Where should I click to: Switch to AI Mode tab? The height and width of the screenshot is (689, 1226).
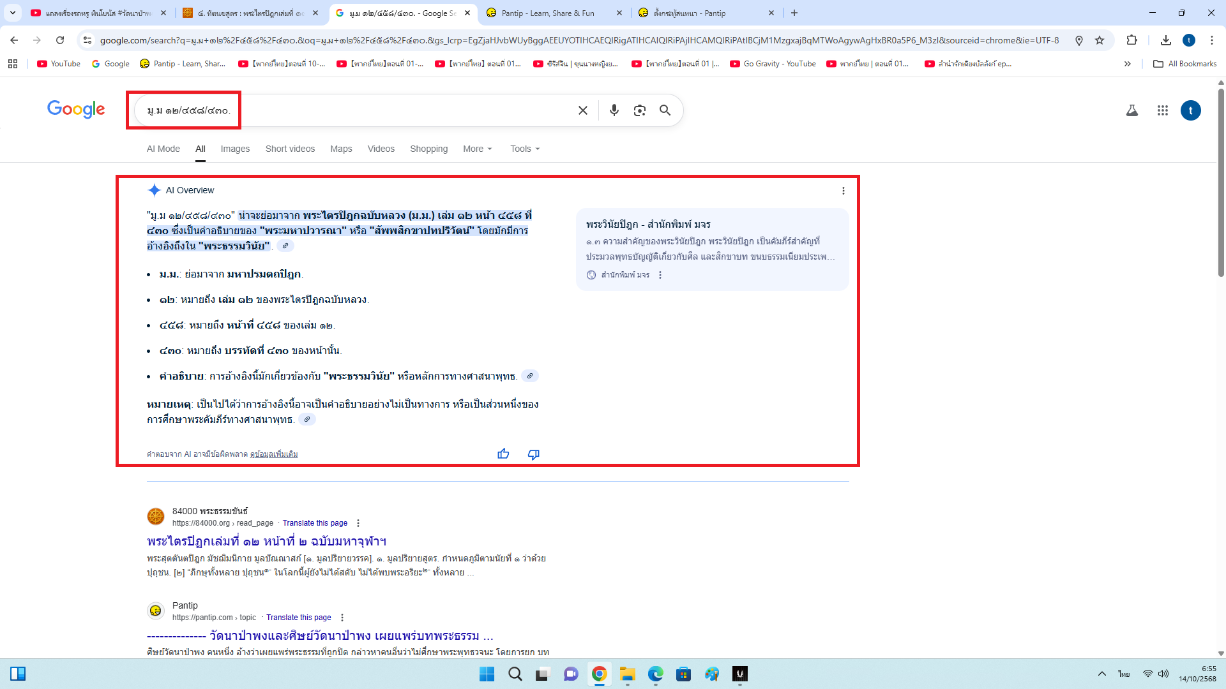pos(163,149)
